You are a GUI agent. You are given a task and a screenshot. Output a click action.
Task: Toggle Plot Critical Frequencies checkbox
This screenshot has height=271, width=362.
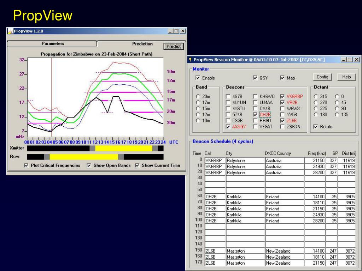click(26, 165)
